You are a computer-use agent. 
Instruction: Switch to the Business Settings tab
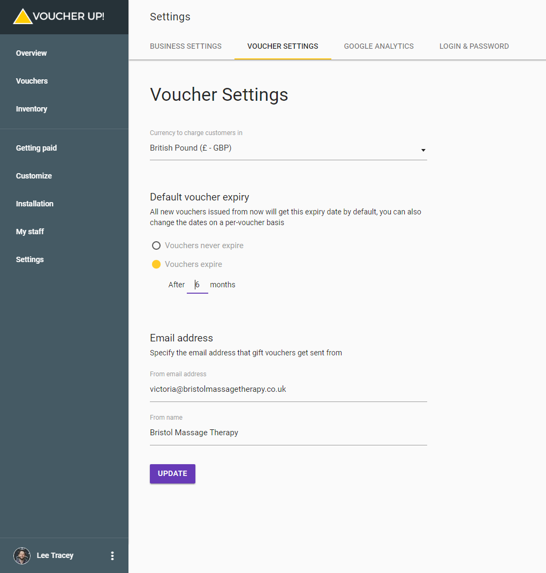point(186,46)
